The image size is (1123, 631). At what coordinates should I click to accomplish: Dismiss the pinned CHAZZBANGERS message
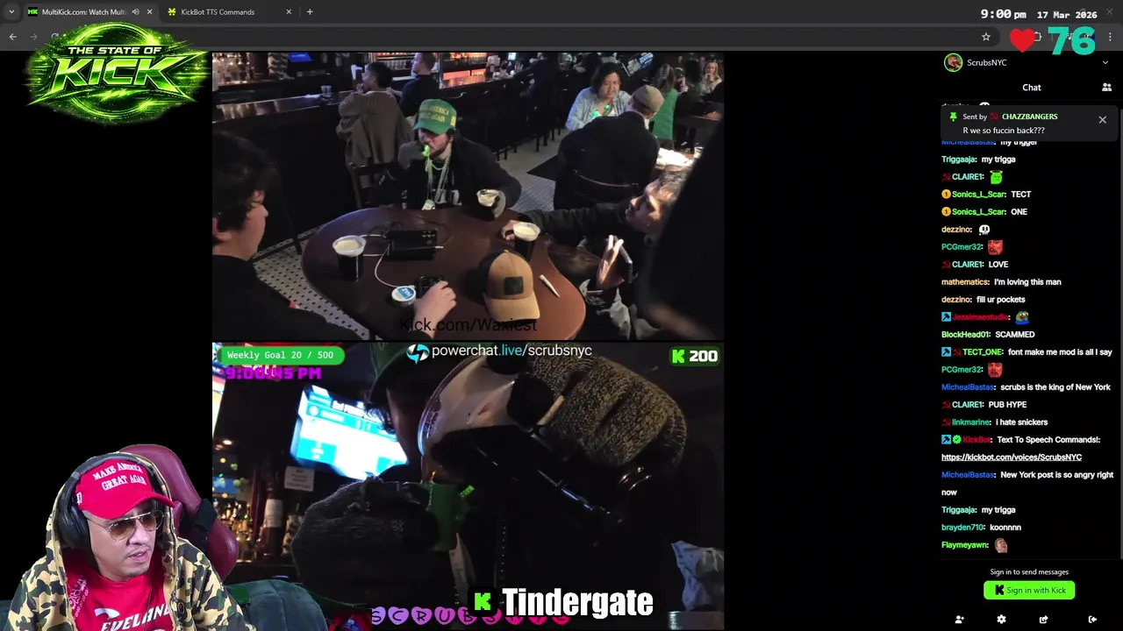(x=1103, y=120)
